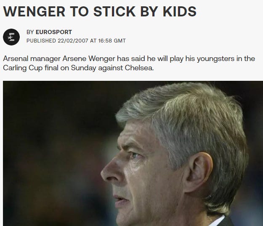Click the round Eurosport logo icon
263x226 pixels.
(x=11, y=37)
